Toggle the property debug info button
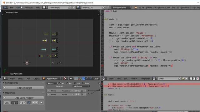The width and height of the screenshot is (200, 112). coord(29,103)
